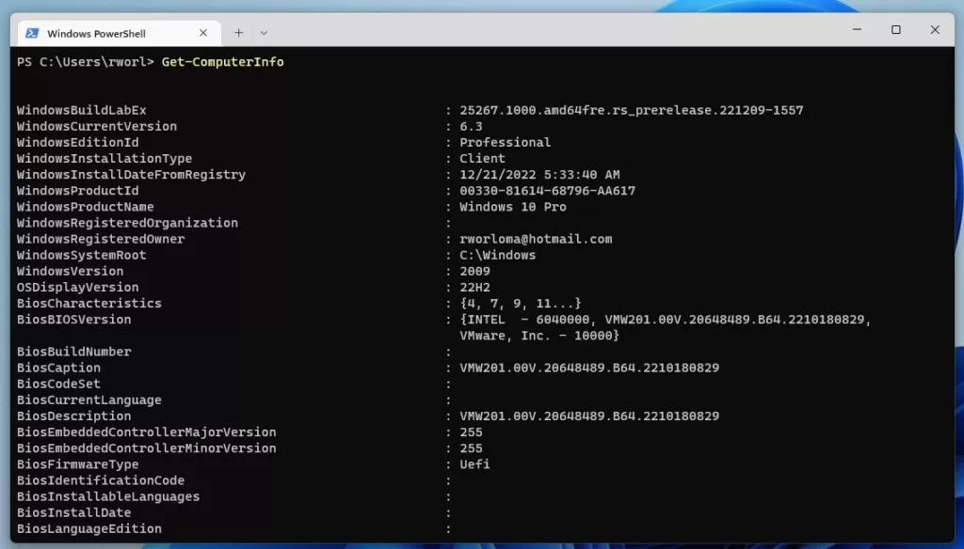Expand the new tab profile dropdown
This screenshot has height=549, width=964.
tap(264, 33)
